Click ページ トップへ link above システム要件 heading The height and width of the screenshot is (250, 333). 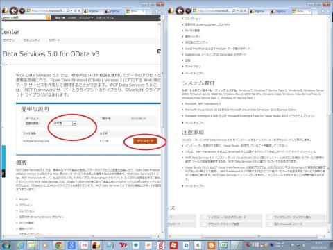[x=194, y=73]
